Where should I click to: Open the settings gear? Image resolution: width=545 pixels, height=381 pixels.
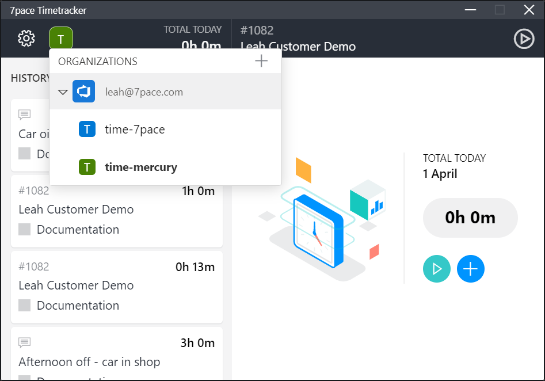coord(26,38)
